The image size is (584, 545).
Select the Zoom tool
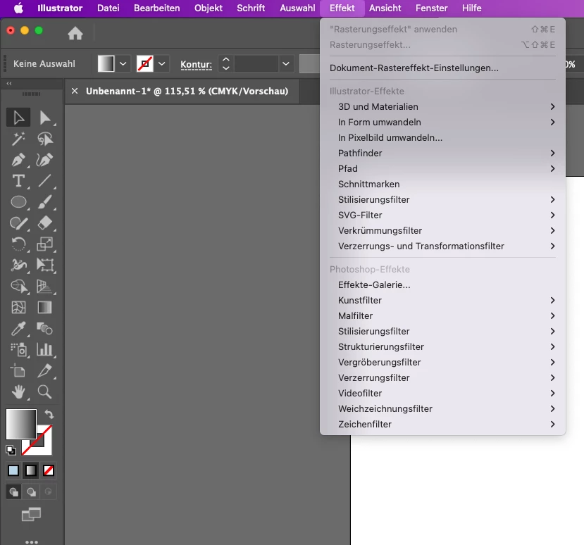(x=45, y=392)
